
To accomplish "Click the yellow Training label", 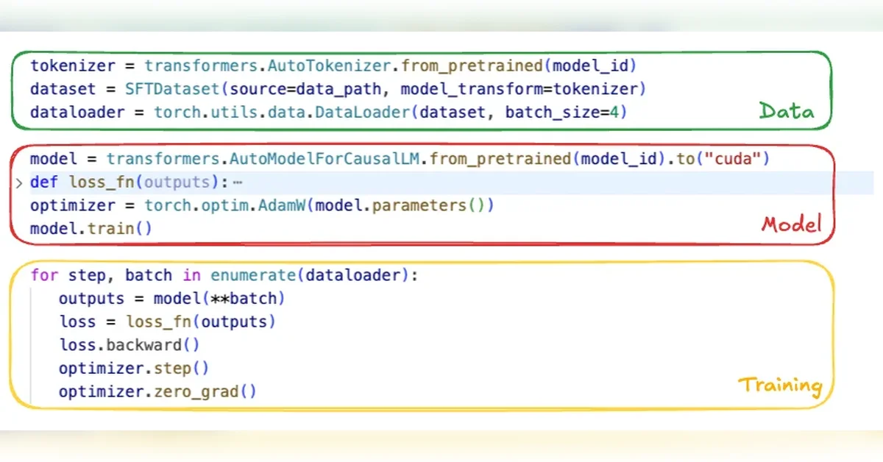I will coord(780,385).
